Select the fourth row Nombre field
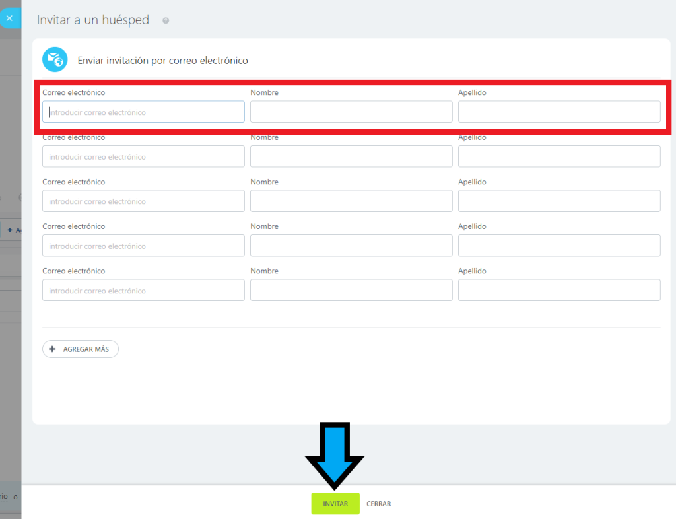The height and width of the screenshot is (519, 676). (x=351, y=246)
